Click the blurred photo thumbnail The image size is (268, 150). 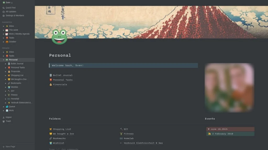pos(229,88)
